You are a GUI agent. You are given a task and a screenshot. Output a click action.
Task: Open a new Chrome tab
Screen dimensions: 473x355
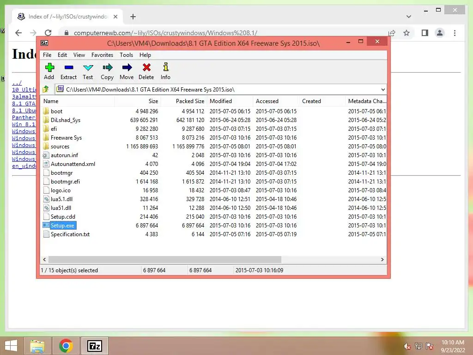coord(133,17)
